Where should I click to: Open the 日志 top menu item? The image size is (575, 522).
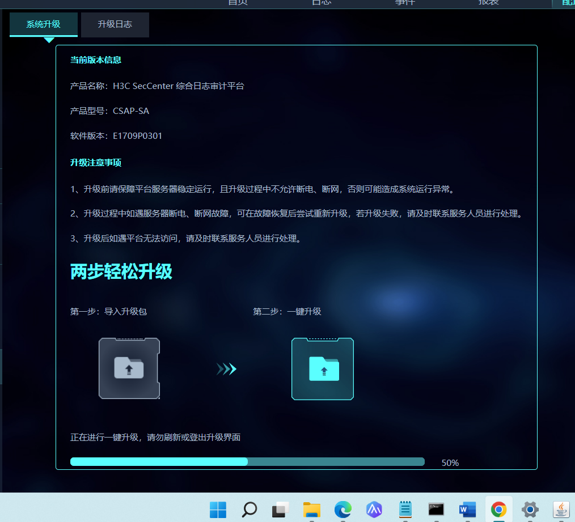[x=322, y=3]
